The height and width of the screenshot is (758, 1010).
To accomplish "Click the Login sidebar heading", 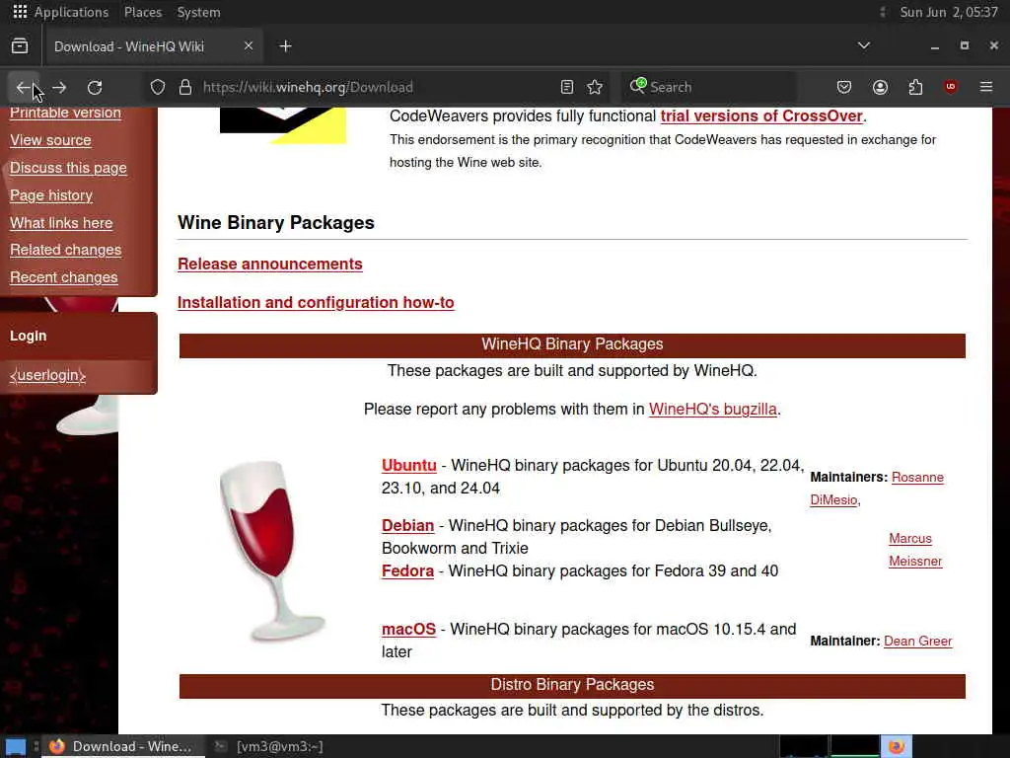I will point(29,336).
